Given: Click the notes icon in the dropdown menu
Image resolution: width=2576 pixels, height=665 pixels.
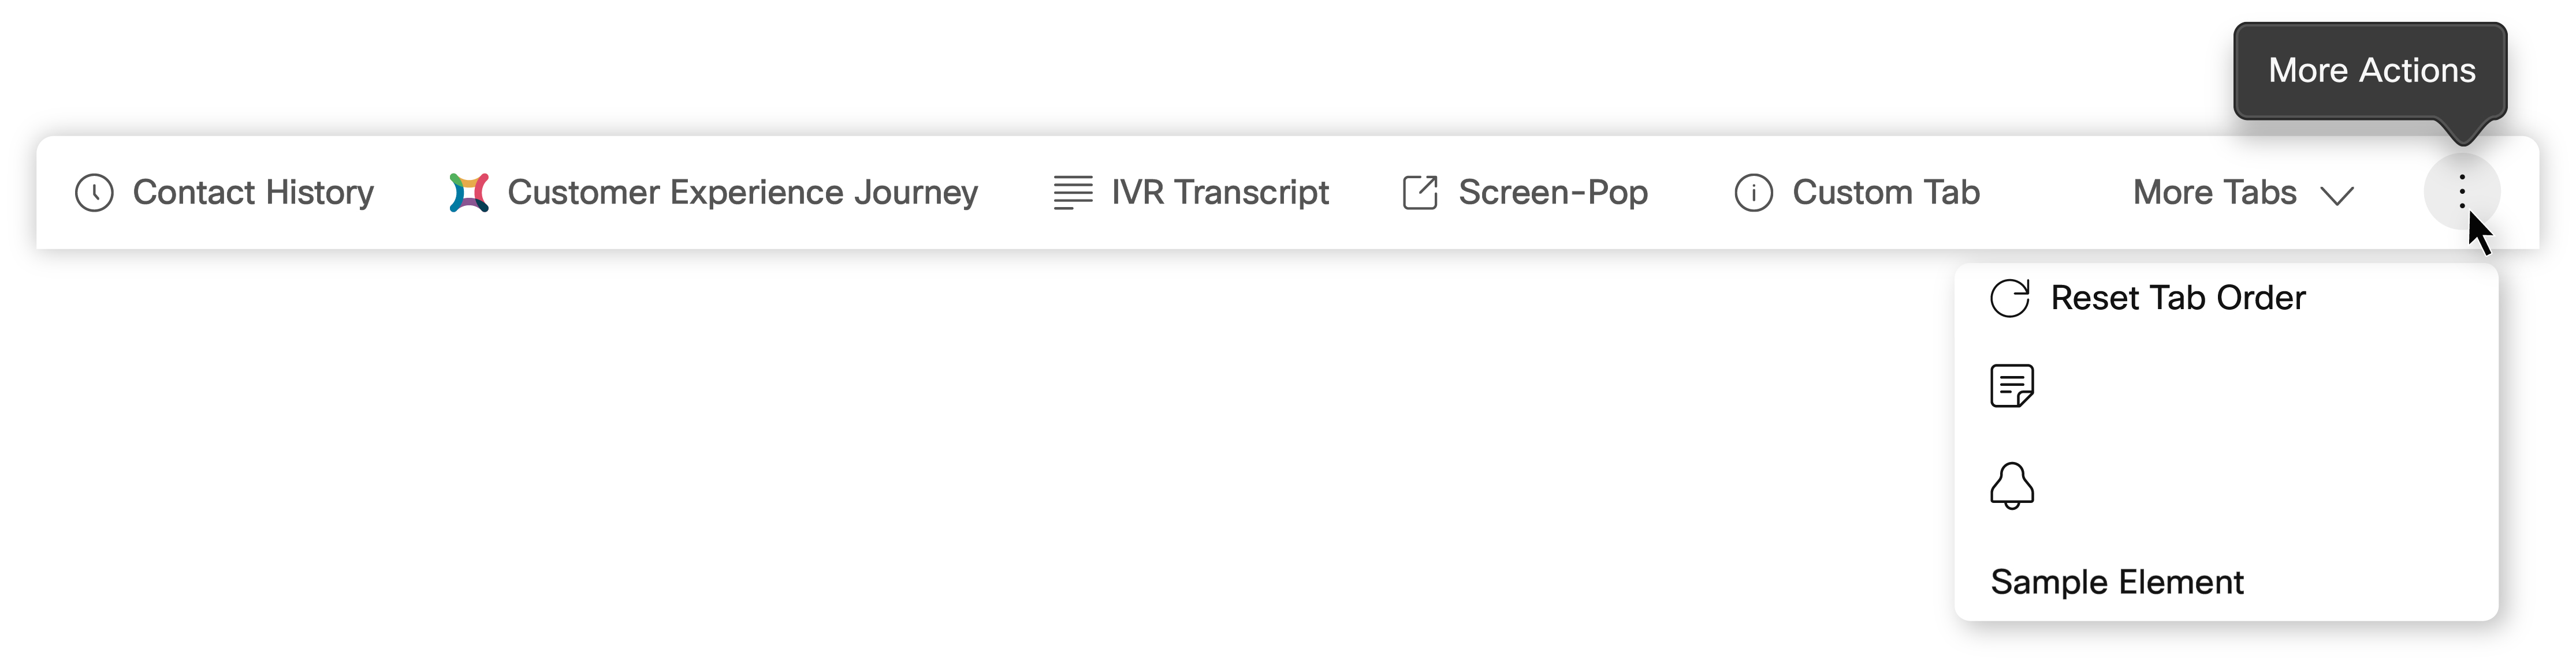Looking at the screenshot, I should pyautogui.click(x=2012, y=386).
